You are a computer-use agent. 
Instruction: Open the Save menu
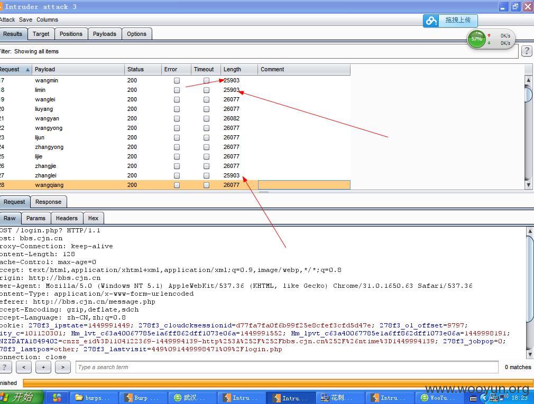(x=25, y=20)
